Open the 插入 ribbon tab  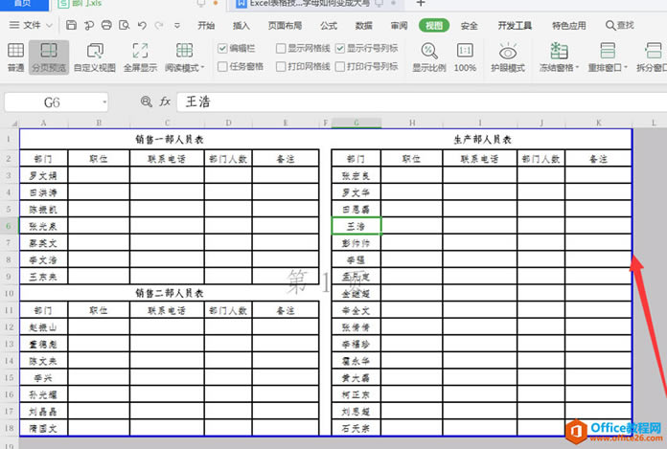(241, 26)
